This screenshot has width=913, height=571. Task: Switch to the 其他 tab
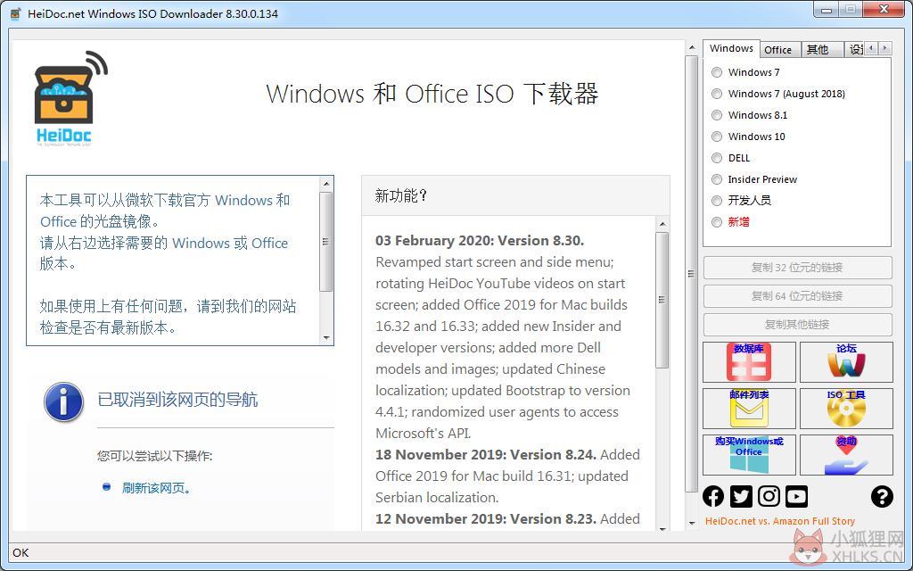coord(821,50)
